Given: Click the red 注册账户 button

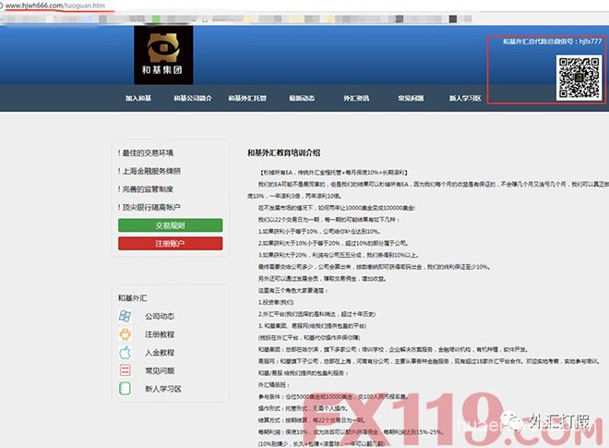Looking at the screenshot, I should tap(170, 244).
